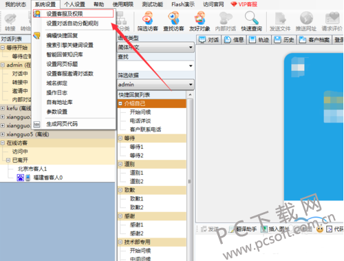
Task: Switch to the 轨迹 tab
Action: (x=259, y=40)
